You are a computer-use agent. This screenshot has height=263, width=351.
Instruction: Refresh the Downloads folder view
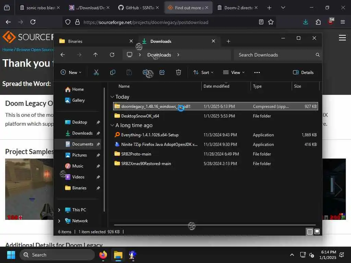click(112, 55)
